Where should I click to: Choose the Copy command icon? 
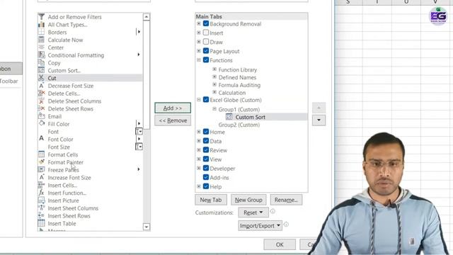41,63
